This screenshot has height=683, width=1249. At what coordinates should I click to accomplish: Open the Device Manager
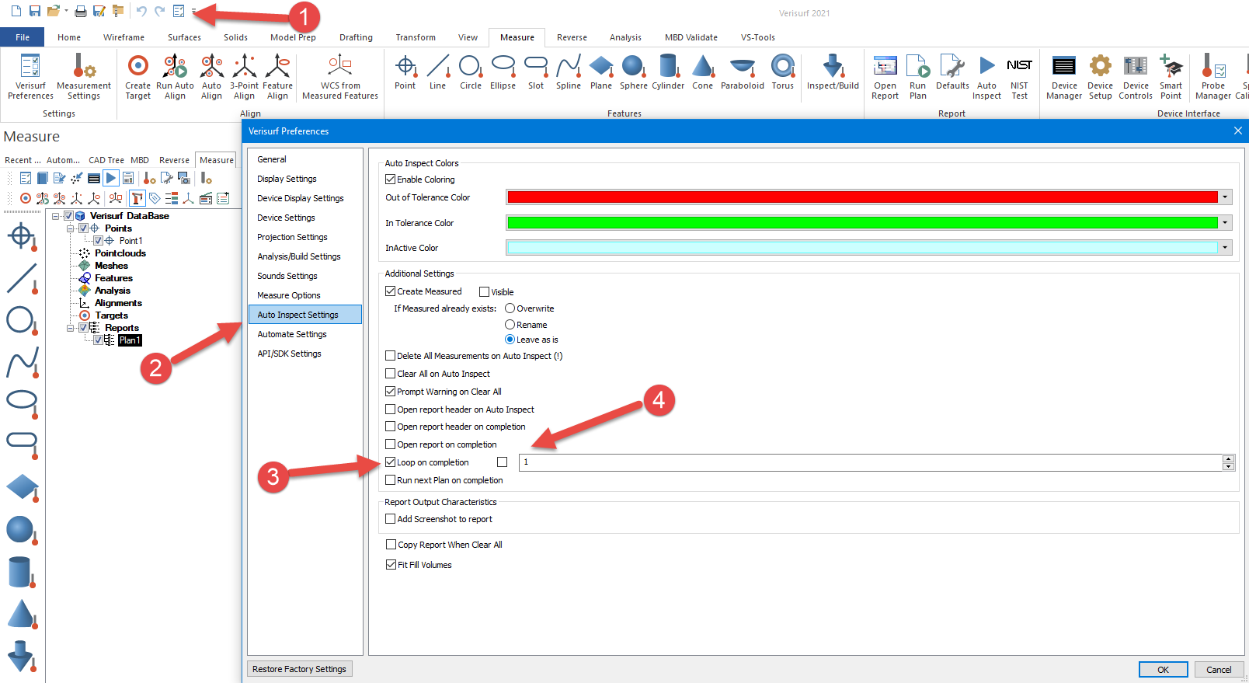1064,76
